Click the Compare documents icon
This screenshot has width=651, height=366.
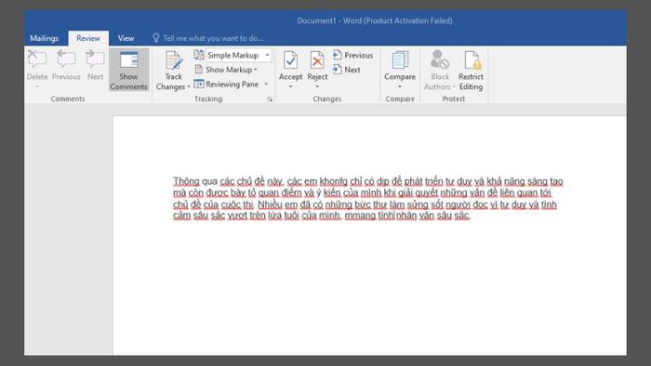pos(400,60)
